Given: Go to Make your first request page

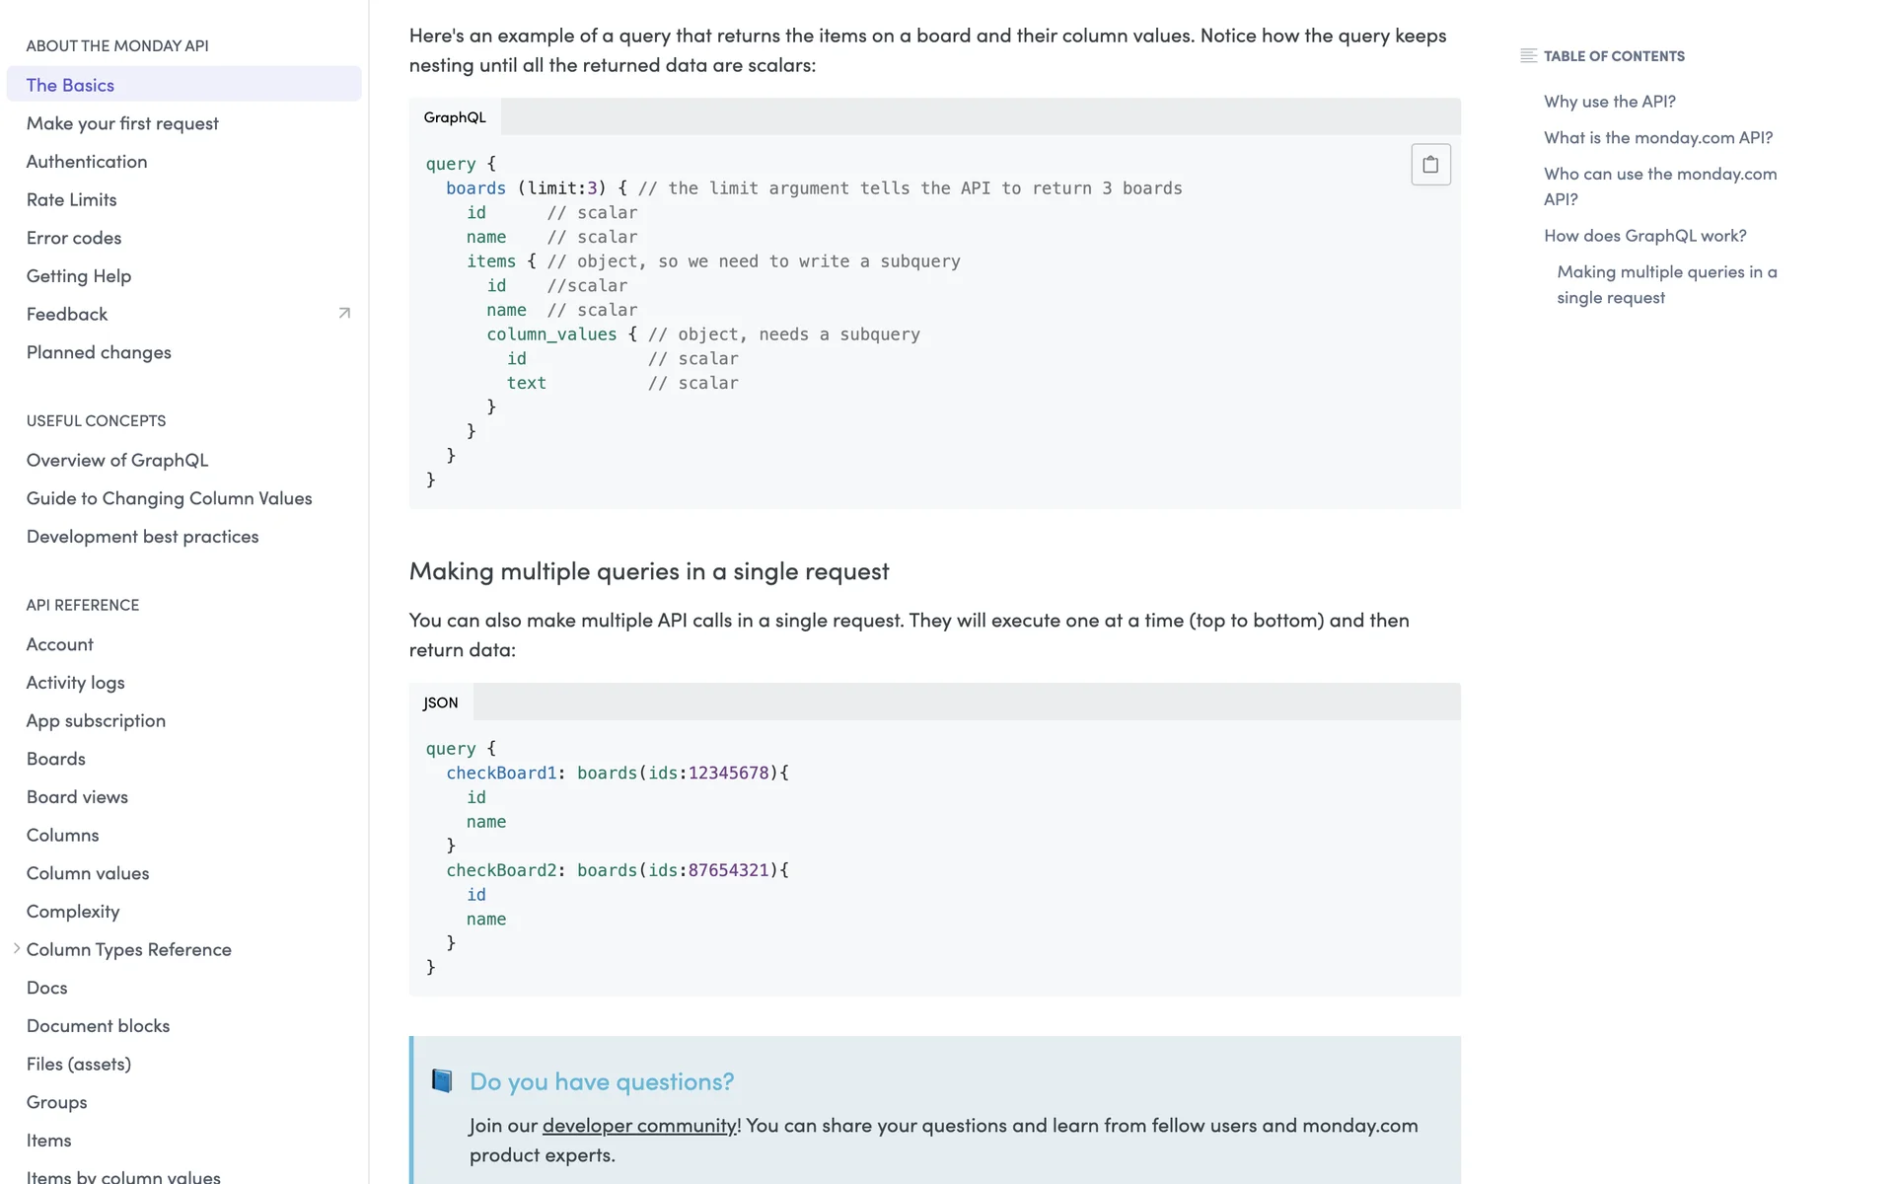Looking at the screenshot, I should click(122, 123).
